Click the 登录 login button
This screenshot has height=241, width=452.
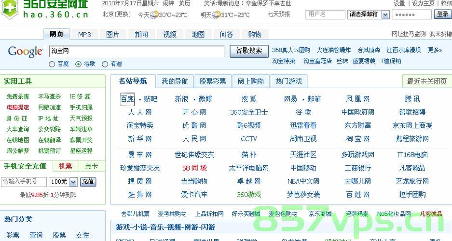(443, 14)
